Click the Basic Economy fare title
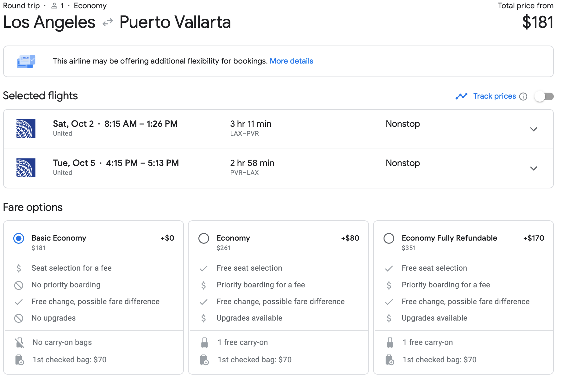This screenshot has width=581, height=380. click(59, 238)
